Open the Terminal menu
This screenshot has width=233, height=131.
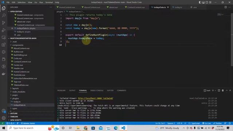click(x=49, y=2)
